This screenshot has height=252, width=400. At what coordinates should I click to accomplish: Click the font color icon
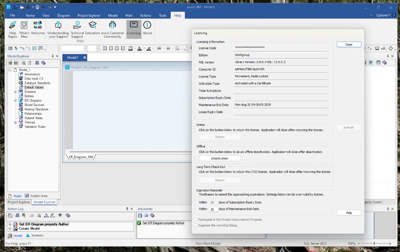click(130, 49)
